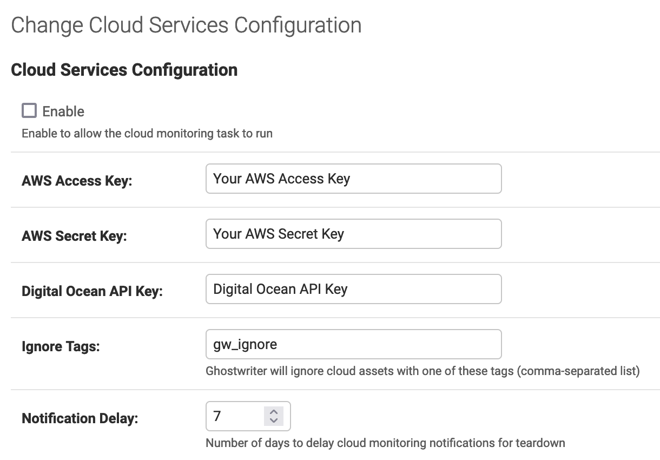Click the 'AWS Access Key:' label
The image size is (660, 460).
pyautogui.click(x=77, y=181)
